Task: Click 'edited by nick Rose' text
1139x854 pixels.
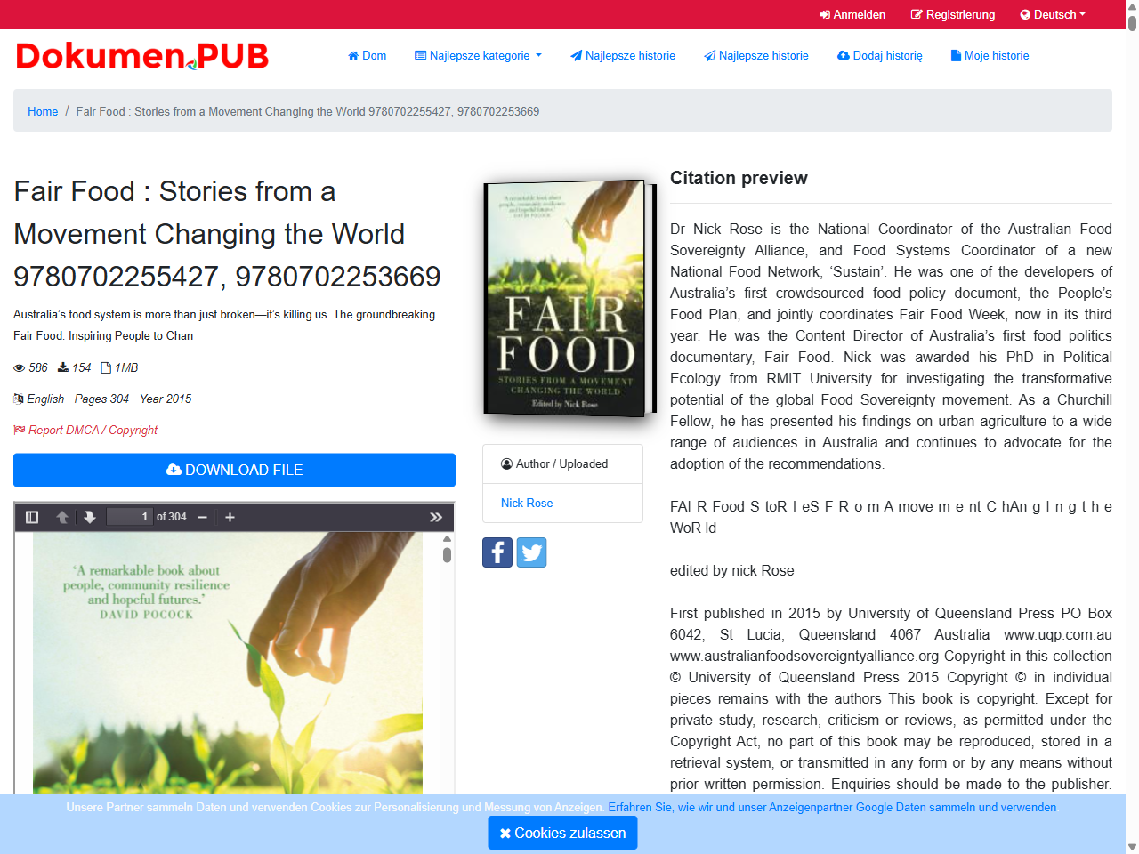Action: point(732,570)
